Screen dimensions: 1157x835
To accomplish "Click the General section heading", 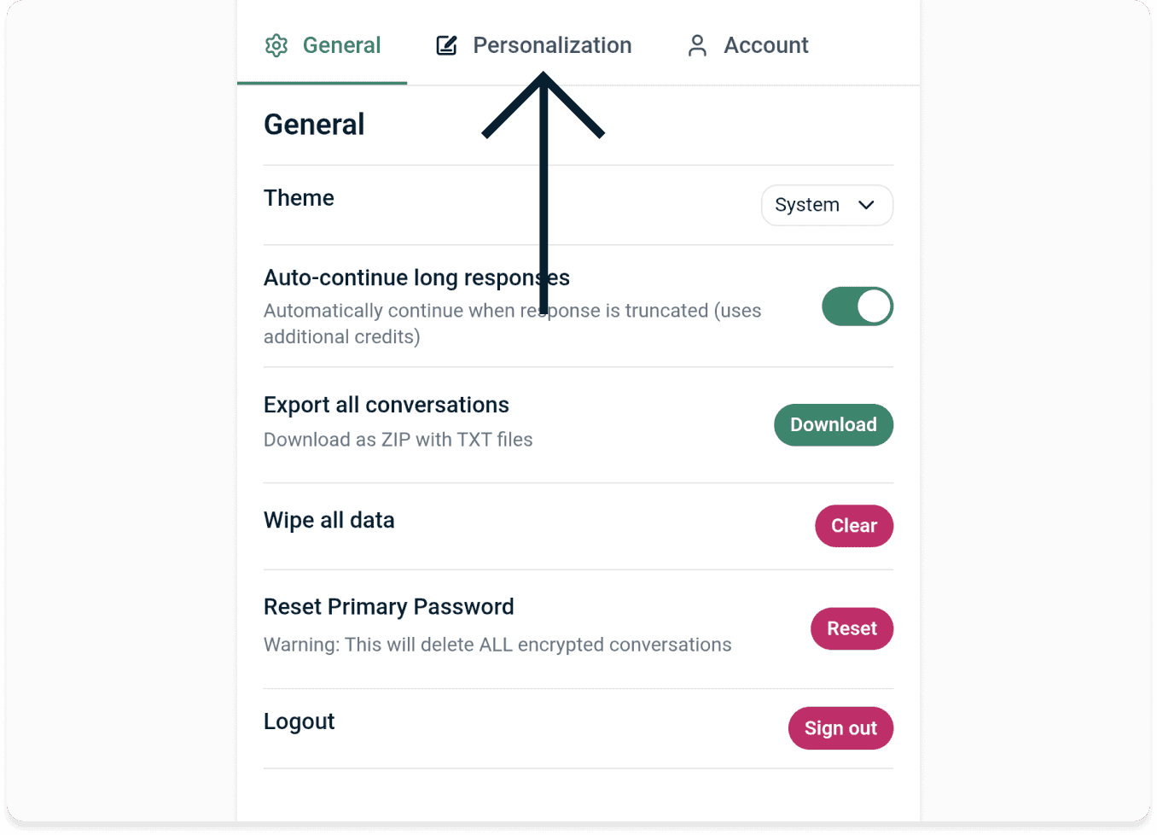I will (x=314, y=125).
